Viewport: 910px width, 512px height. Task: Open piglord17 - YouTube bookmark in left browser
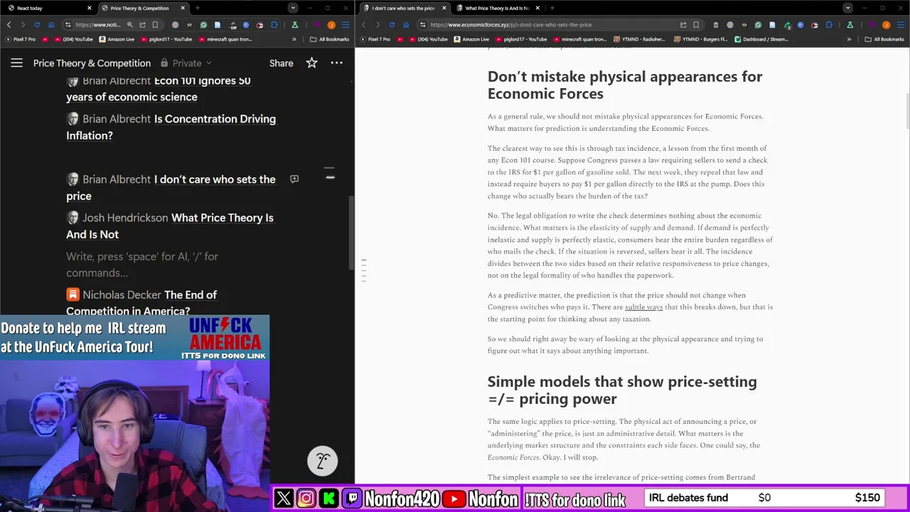coord(166,39)
